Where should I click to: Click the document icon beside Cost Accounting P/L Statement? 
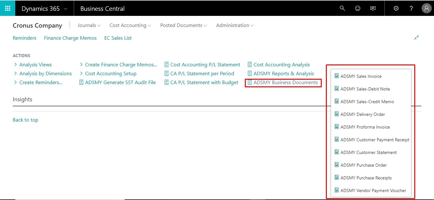point(167,65)
